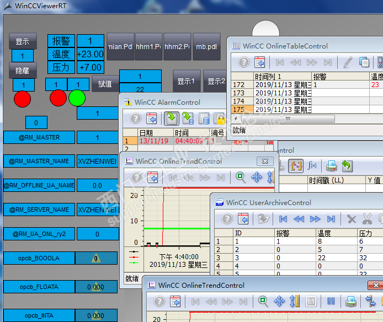Select zoom area tool in small OnlineTrendControl
The width and height of the screenshot is (383, 322).
pos(241,178)
